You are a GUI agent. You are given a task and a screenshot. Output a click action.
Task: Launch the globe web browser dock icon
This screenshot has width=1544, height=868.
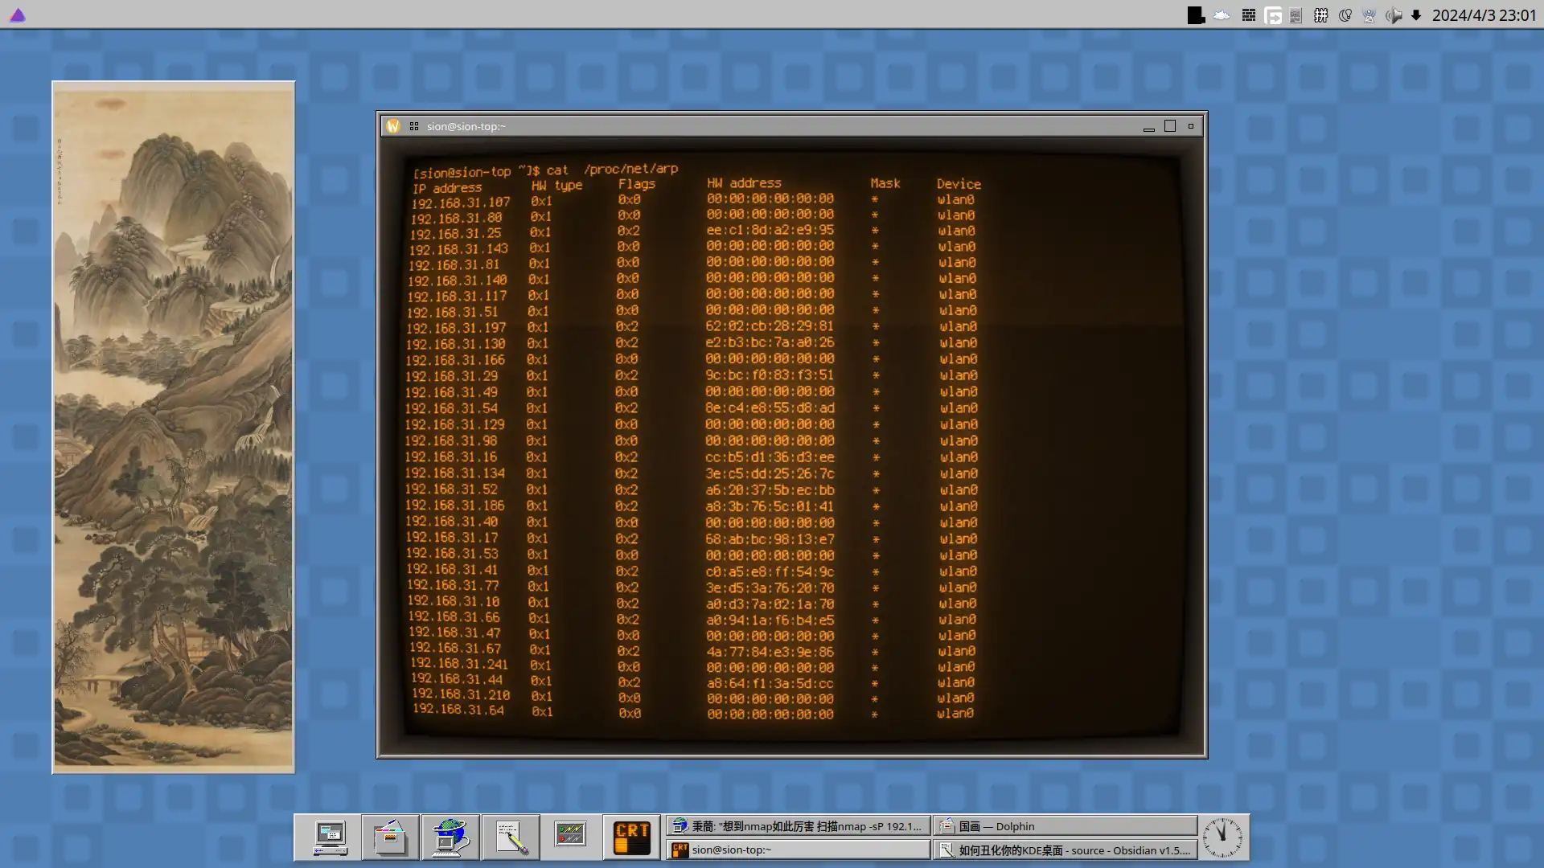[450, 837]
